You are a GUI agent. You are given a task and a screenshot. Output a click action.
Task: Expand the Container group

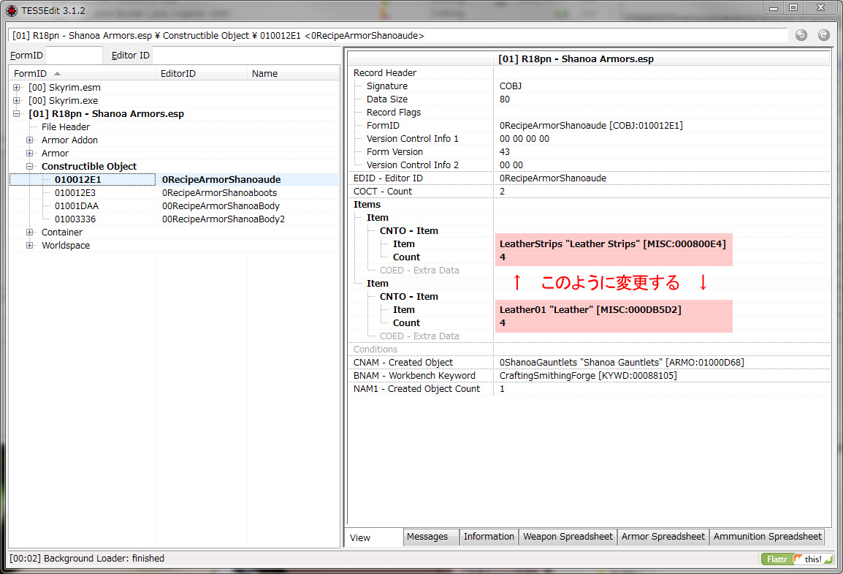coord(30,232)
